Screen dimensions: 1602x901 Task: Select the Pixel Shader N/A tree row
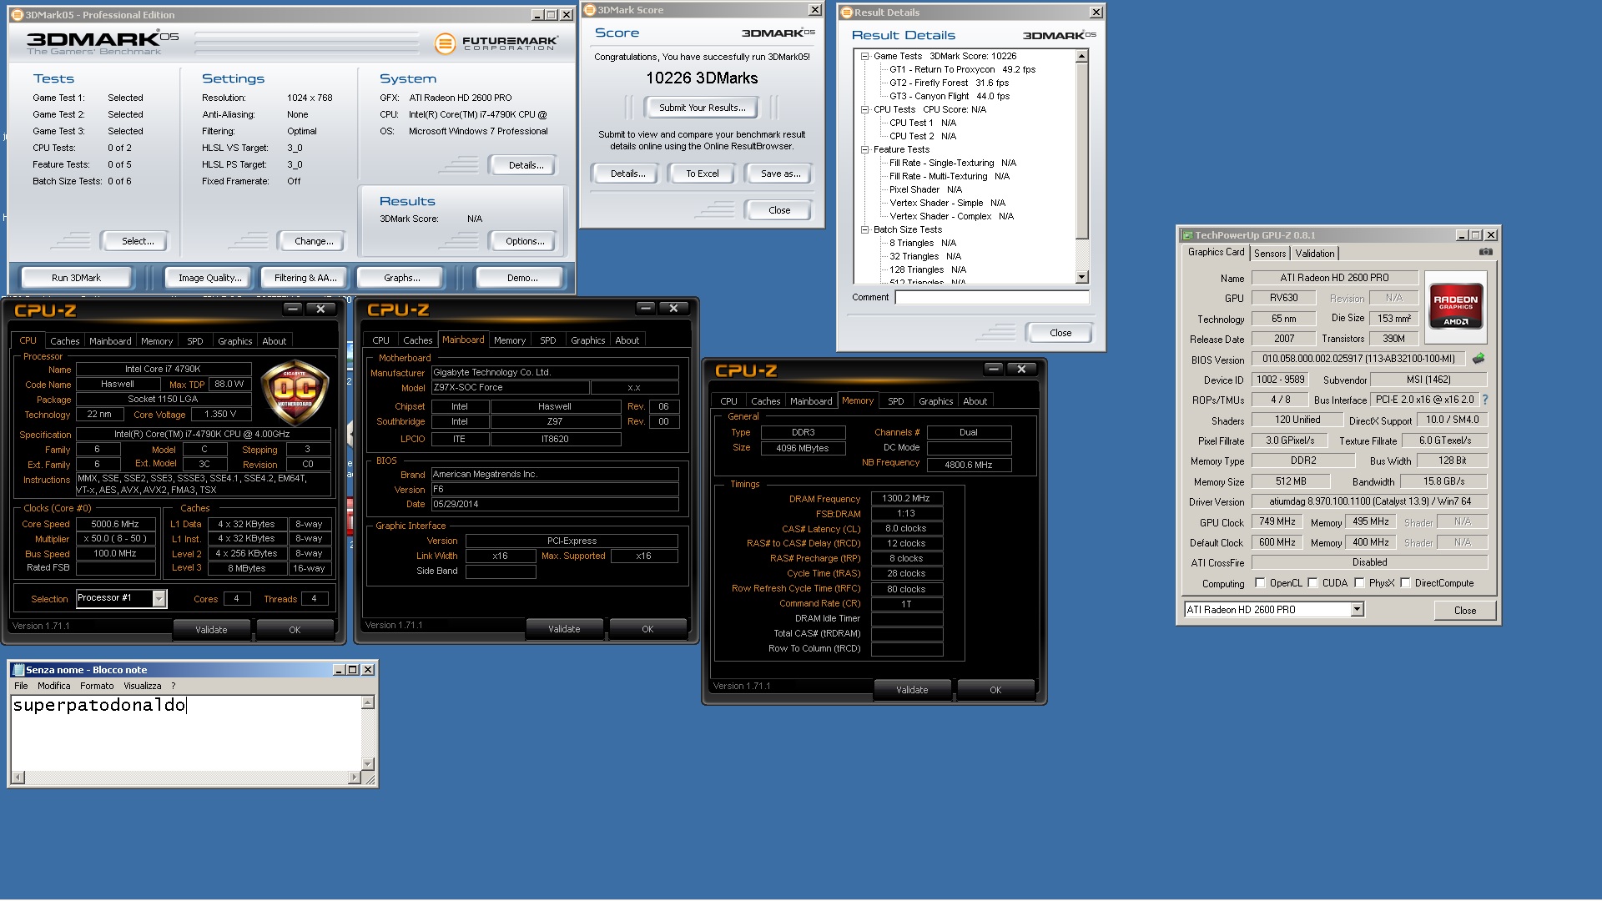coord(925,190)
